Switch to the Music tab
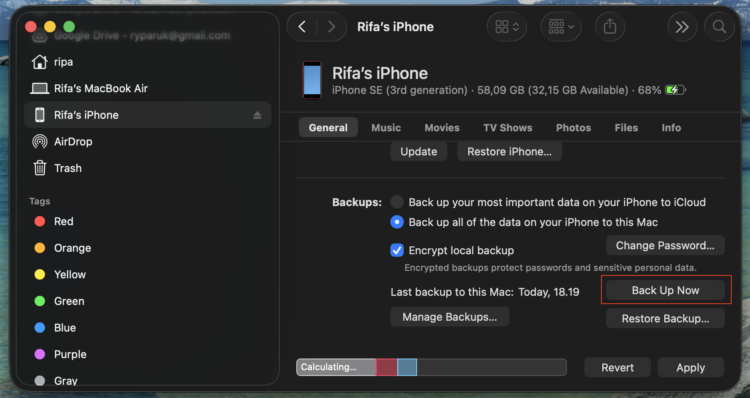750x398 pixels. [386, 128]
